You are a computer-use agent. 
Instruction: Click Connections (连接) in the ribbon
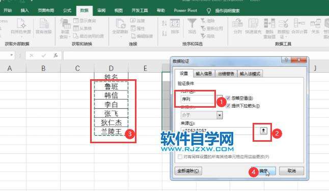(138, 21)
